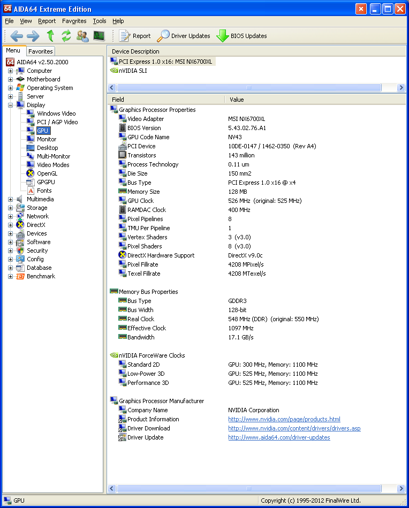This screenshot has height=508, width=409.
Task: Collapse the Display tree node
Action: [10, 105]
